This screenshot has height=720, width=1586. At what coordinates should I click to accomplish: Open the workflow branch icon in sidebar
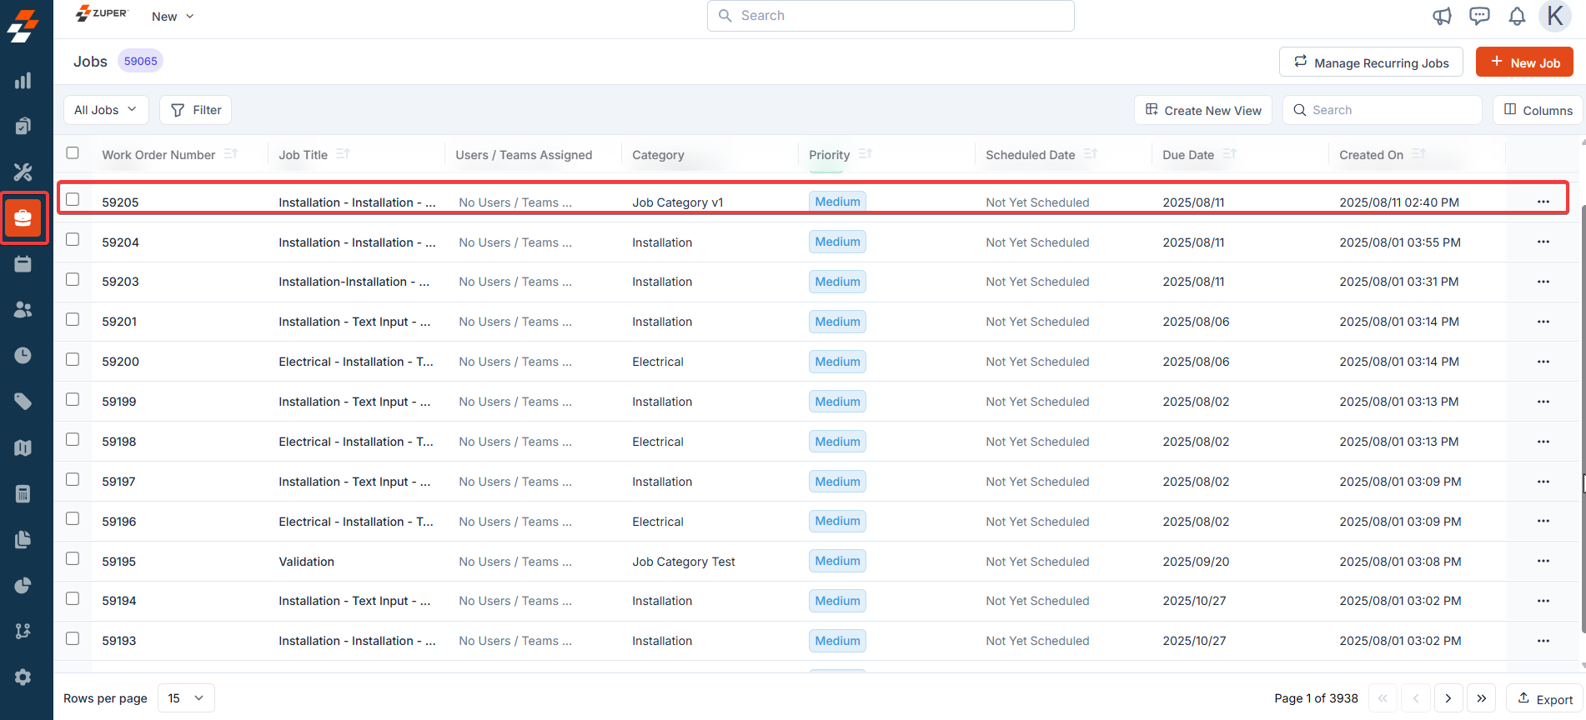point(23,631)
